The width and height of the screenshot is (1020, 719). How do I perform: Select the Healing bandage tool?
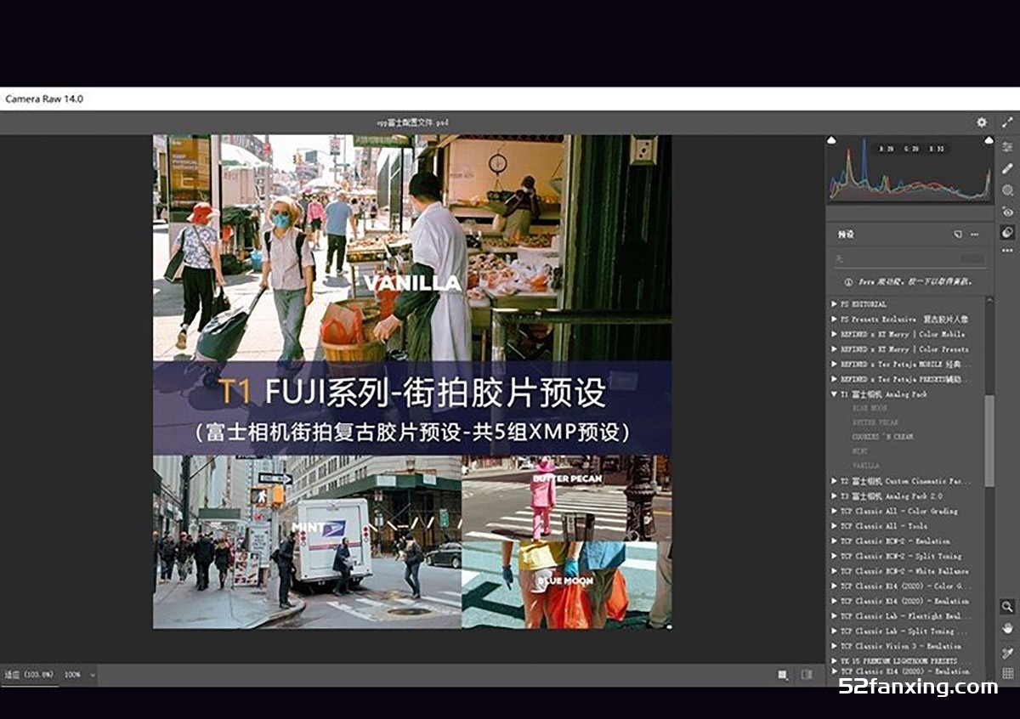(1008, 168)
